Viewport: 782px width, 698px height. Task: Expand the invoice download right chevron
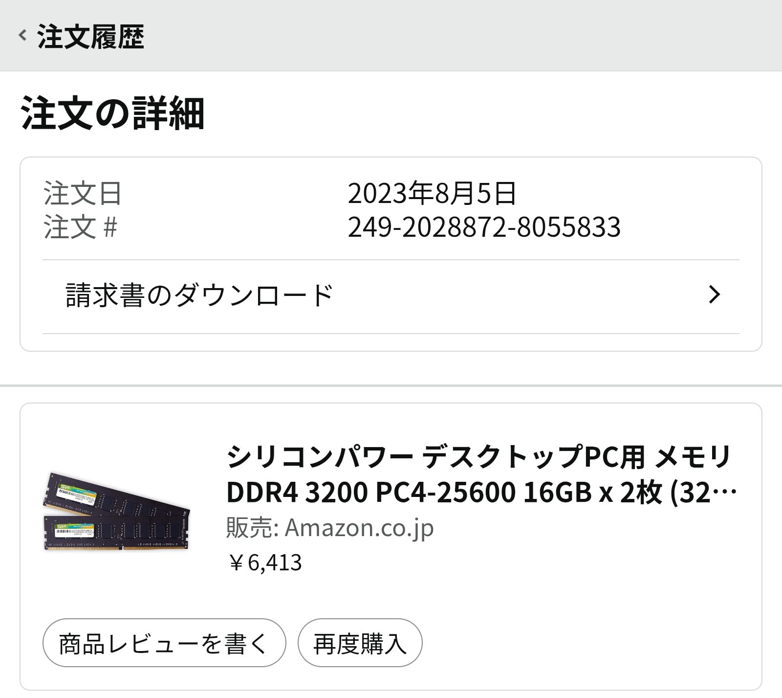[x=714, y=294]
